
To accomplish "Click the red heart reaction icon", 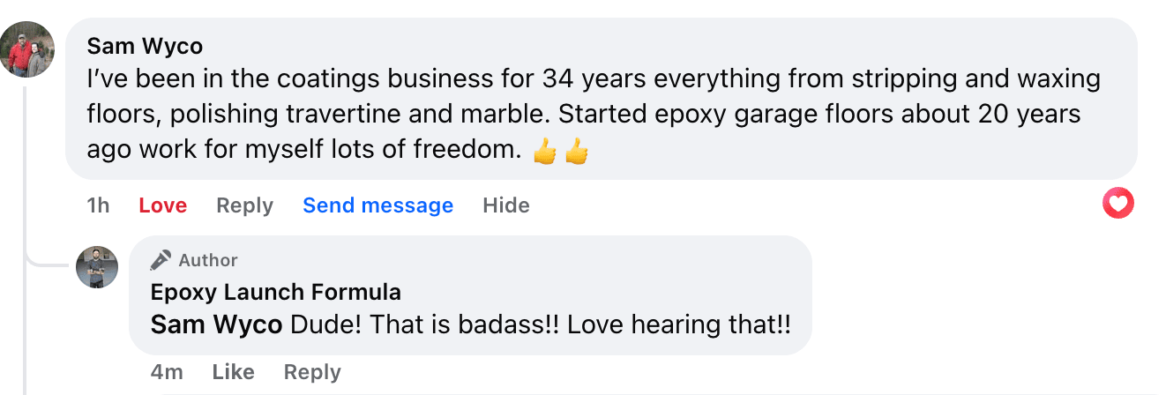I will (1118, 205).
